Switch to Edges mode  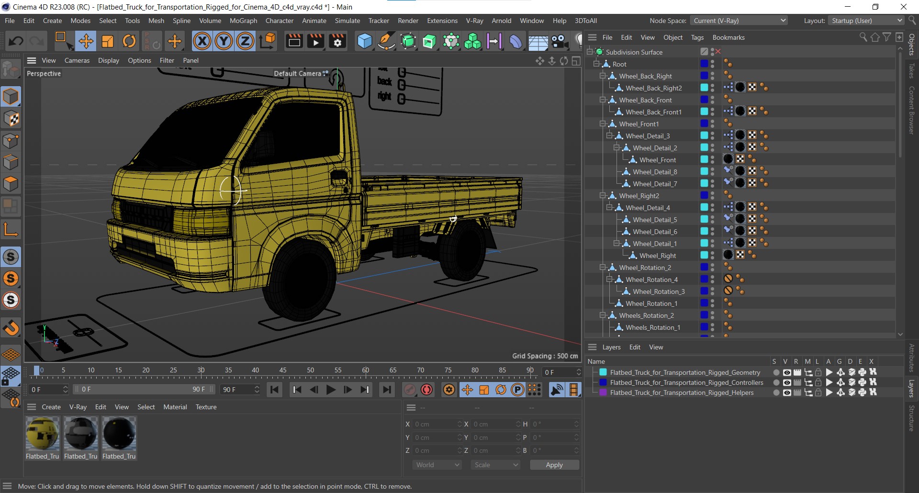[11, 162]
